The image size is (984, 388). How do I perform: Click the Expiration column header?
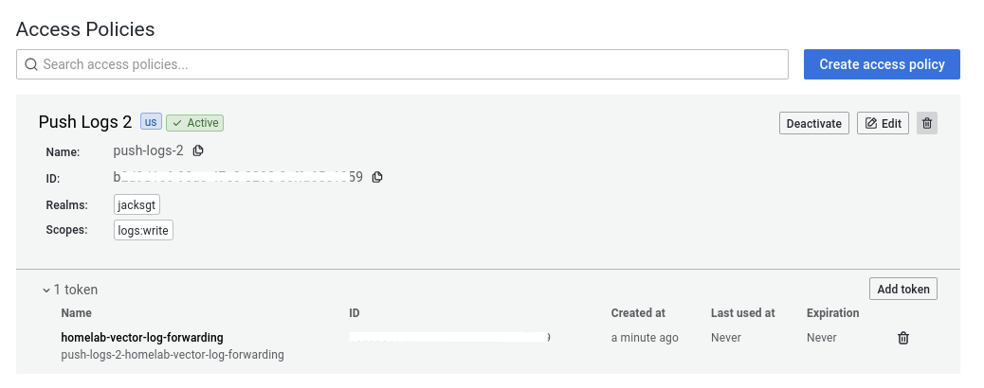[832, 313]
